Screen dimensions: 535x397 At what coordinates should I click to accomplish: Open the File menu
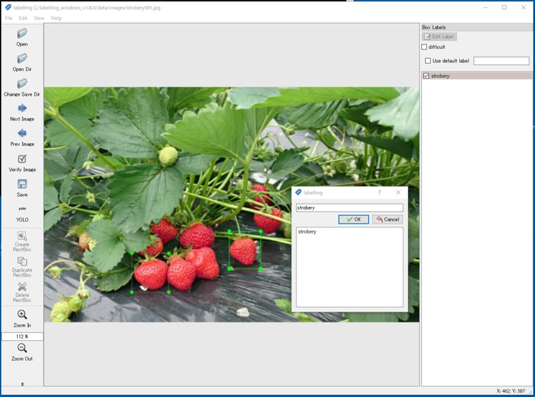pyautogui.click(x=8, y=18)
